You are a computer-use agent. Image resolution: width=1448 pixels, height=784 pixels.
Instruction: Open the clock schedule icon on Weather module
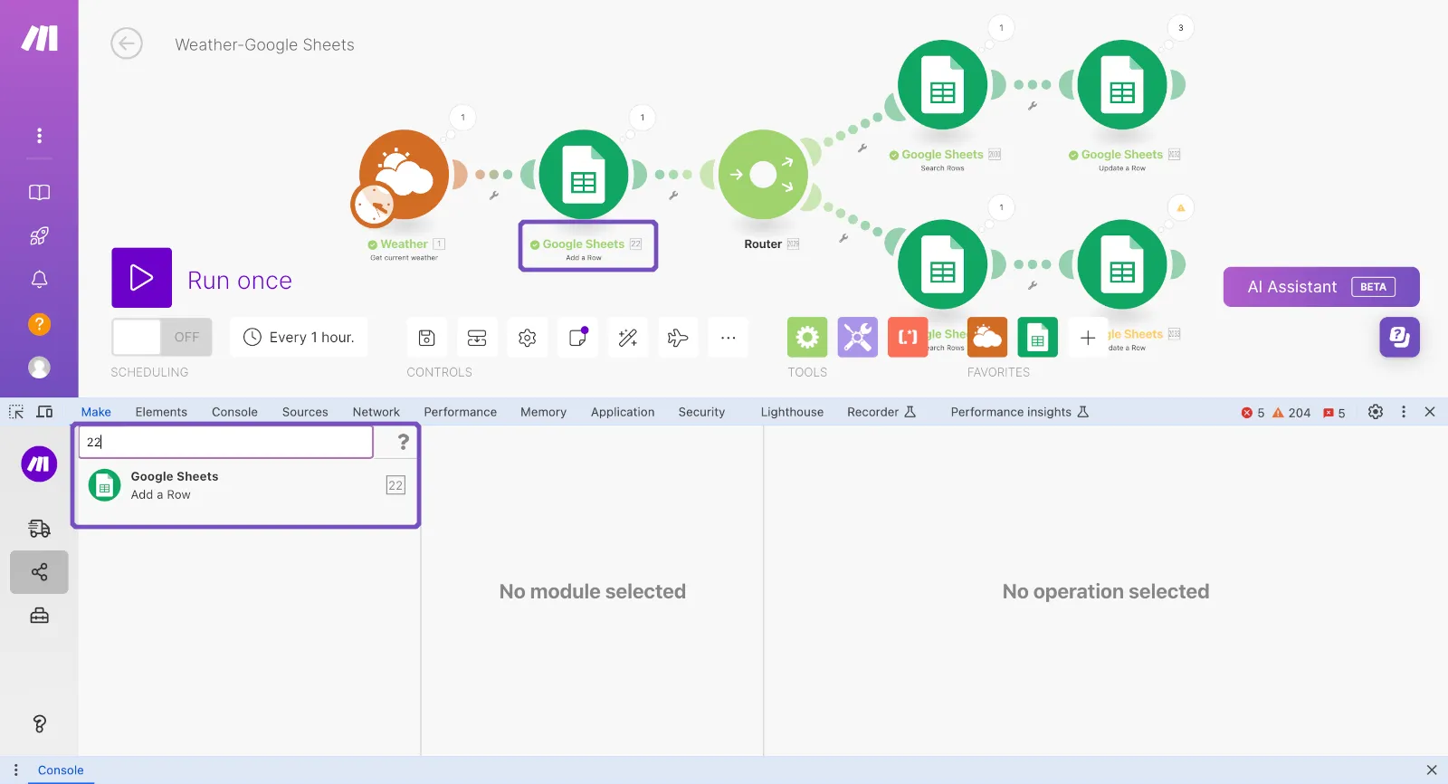tap(374, 205)
